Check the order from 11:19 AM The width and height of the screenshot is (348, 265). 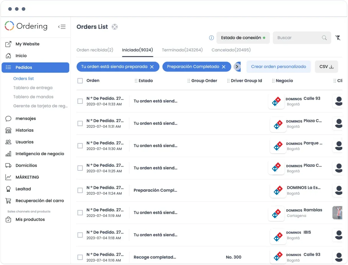point(80,213)
